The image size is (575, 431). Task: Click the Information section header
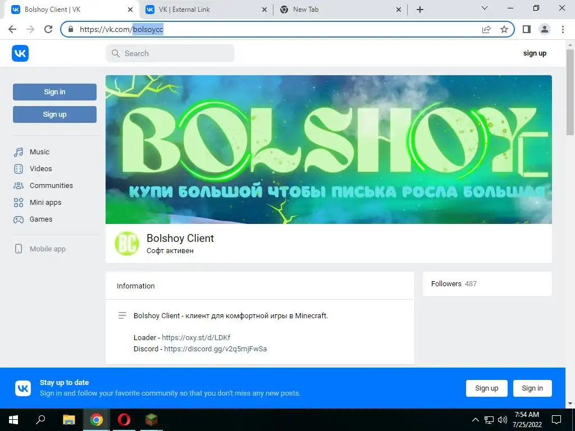tap(136, 286)
